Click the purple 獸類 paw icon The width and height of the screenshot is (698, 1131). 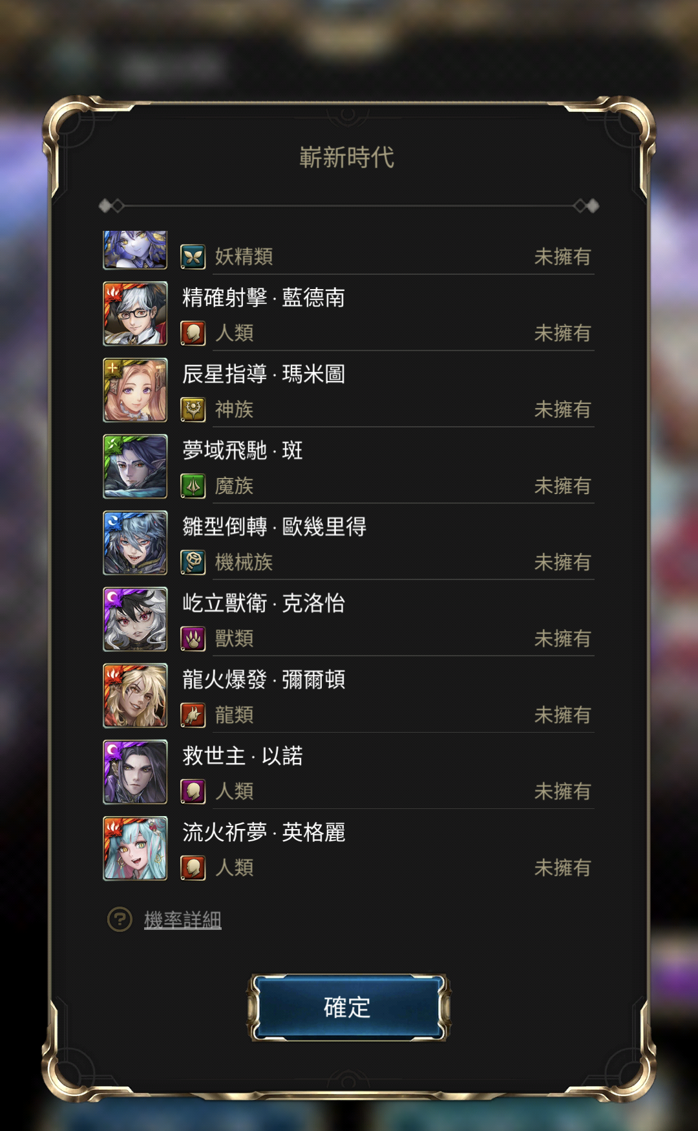point(193,638)
